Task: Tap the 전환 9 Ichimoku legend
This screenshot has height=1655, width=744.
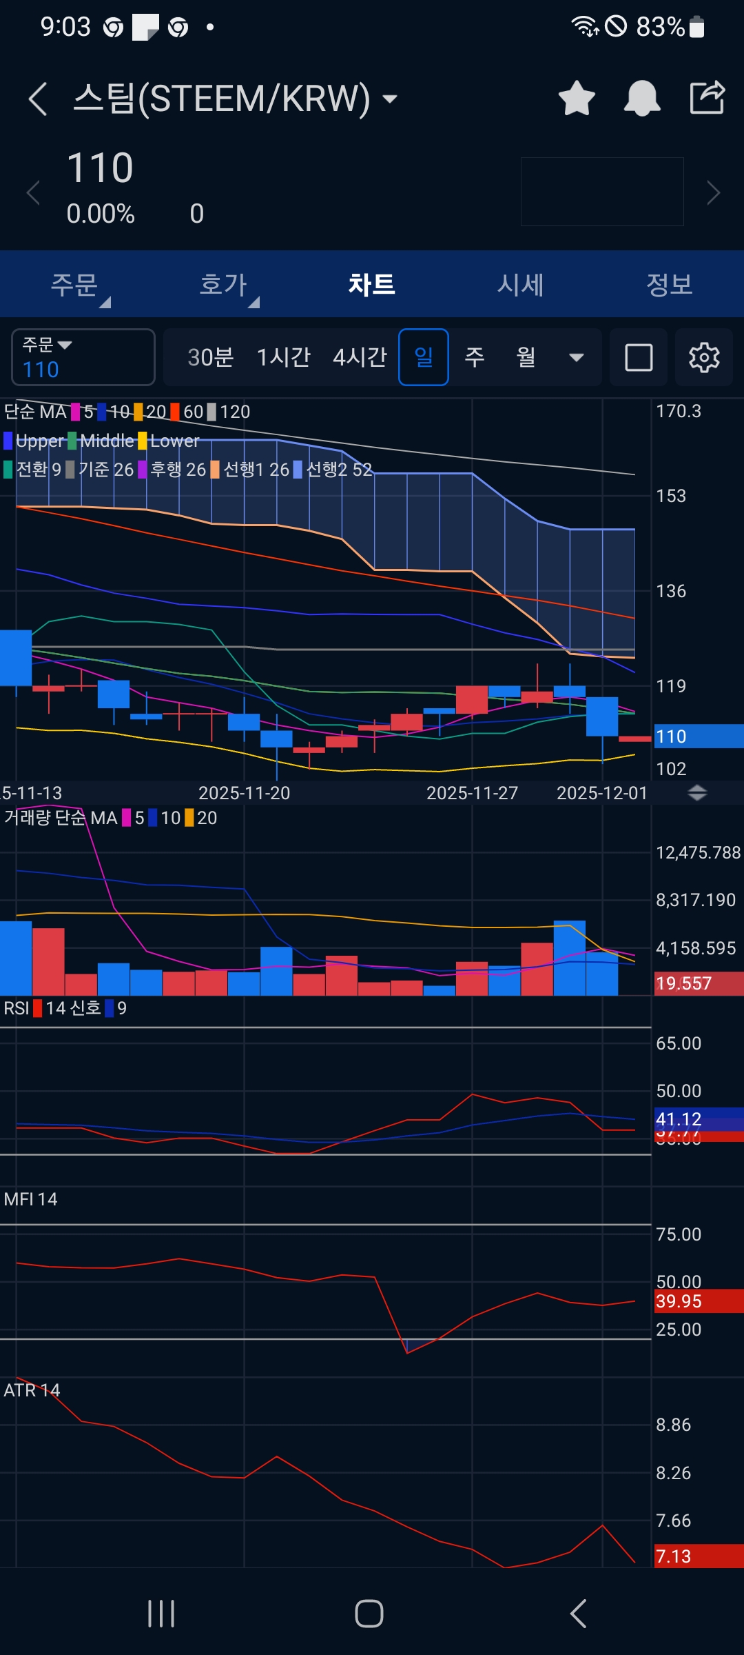Action: pyautogui.click(x=32, y=470)
